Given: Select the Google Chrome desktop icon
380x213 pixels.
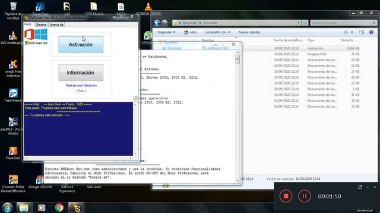Looking at the screenshot, I should (40, 182).
